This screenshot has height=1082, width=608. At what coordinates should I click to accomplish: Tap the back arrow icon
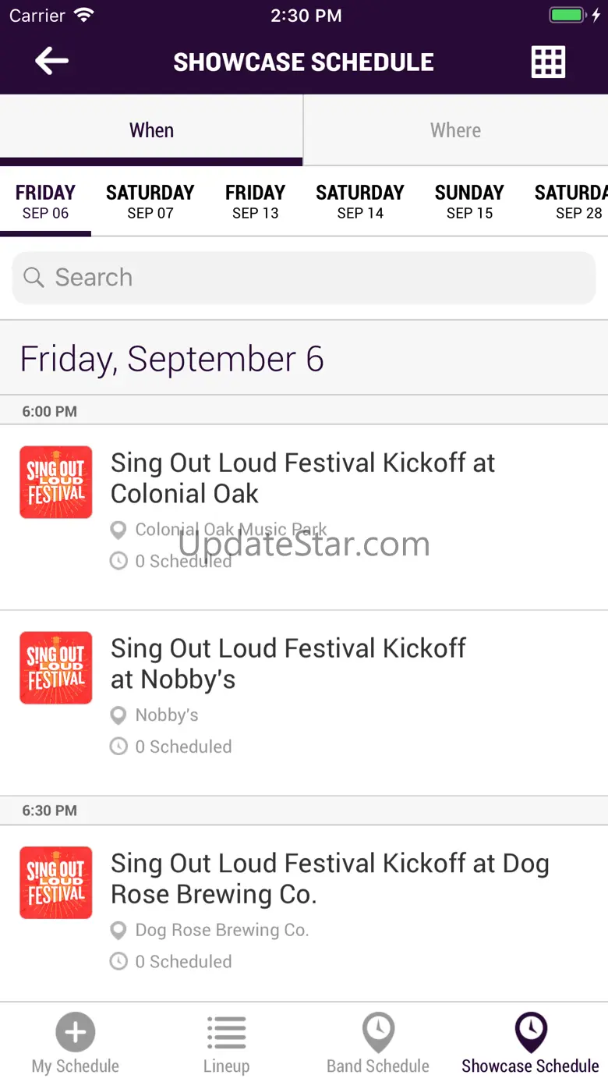(x=51, y=61)
